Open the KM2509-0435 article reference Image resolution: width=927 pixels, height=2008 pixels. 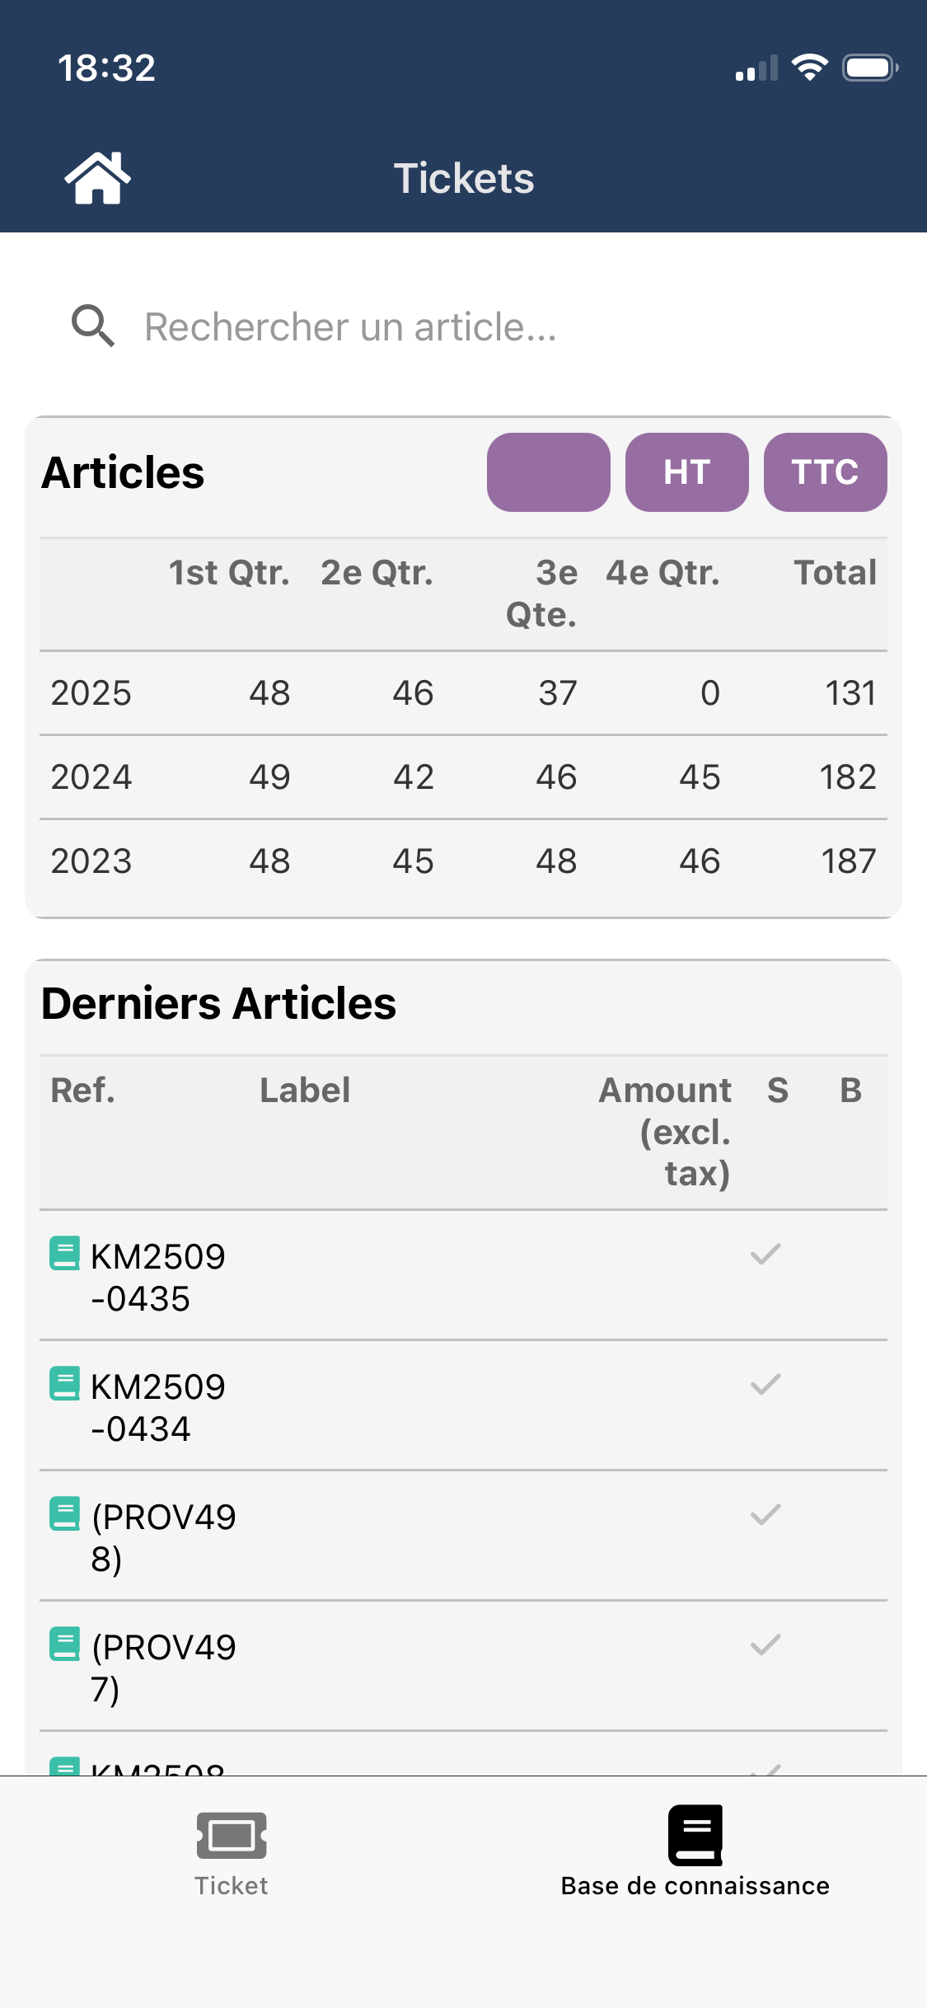click(x=157, y=1277)
